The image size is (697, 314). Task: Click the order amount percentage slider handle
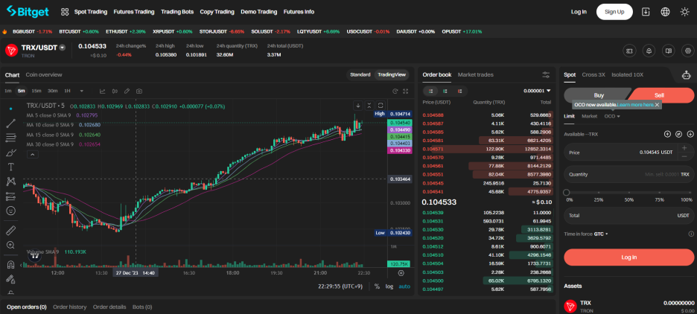(566, 192)
